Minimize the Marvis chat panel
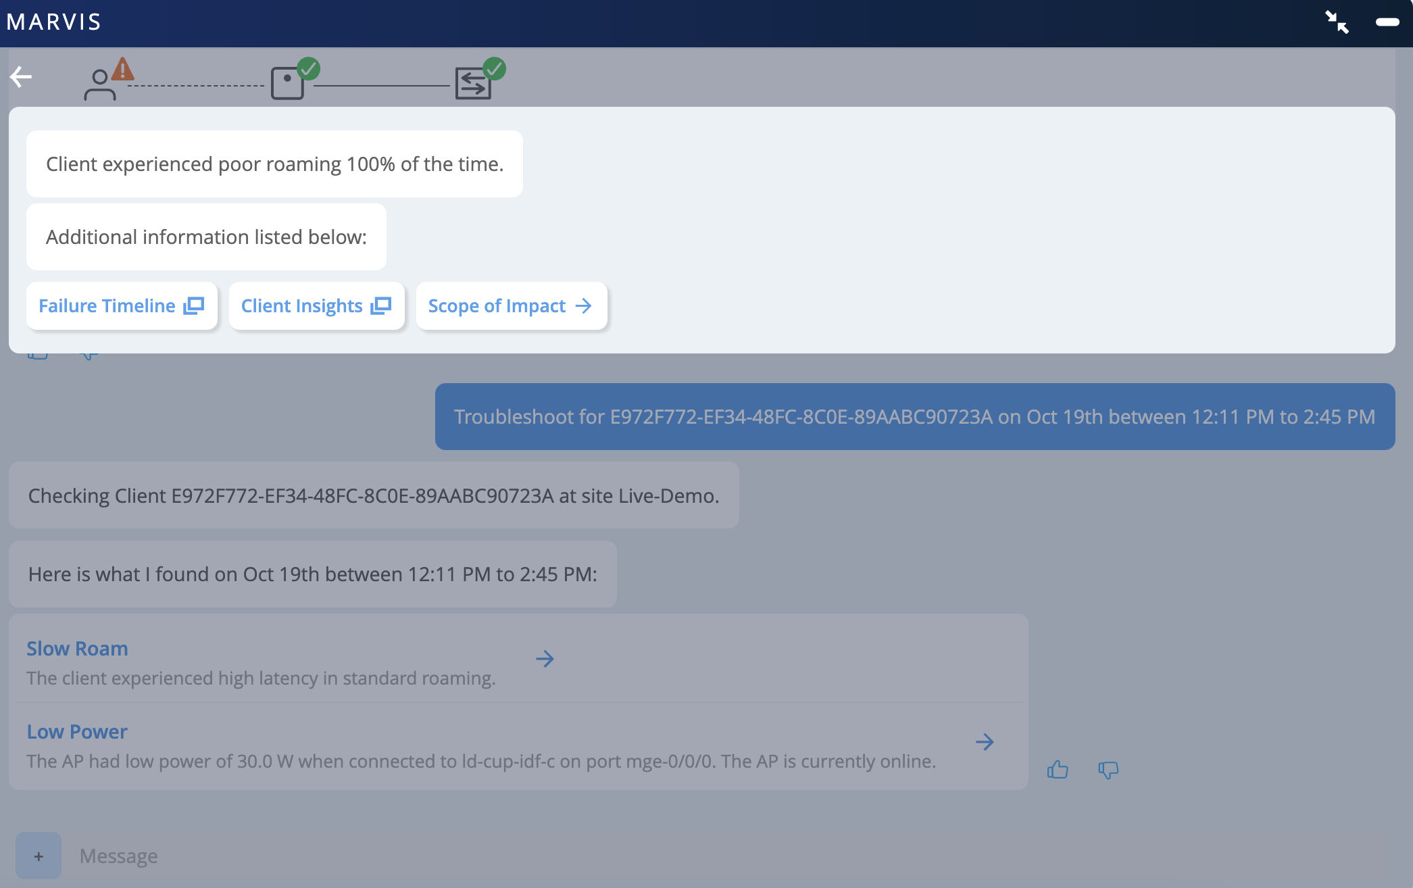Viewport: 1413px width, 888px height. pos(1387,22)
